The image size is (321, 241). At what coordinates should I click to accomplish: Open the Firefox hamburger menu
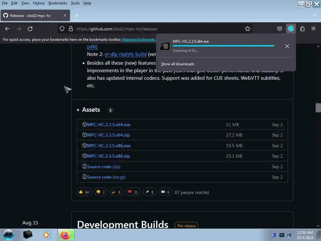point(313,29)
